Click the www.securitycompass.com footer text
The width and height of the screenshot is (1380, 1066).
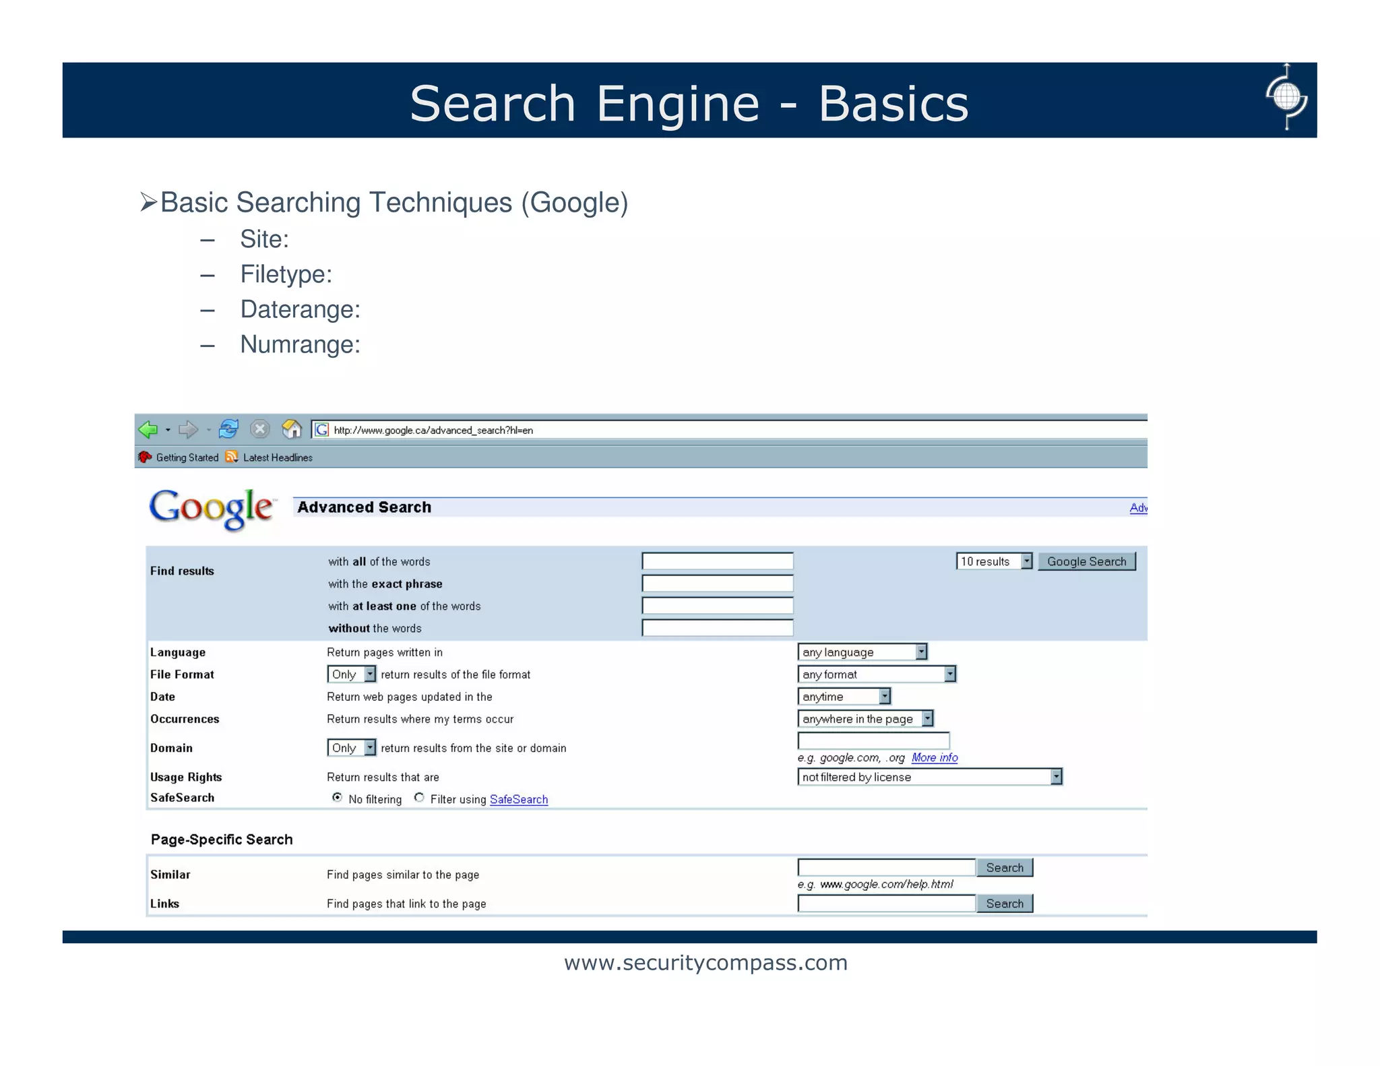click(705, 963)
